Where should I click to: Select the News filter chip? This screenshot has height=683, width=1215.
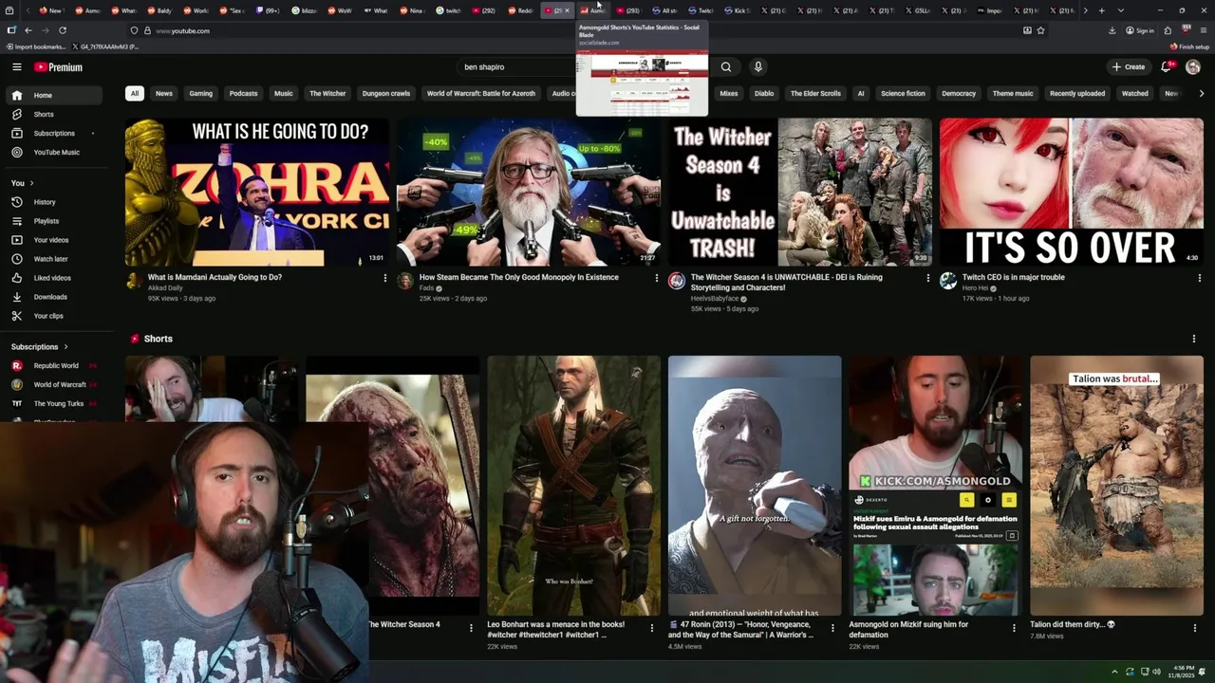[x=164, y=94]
